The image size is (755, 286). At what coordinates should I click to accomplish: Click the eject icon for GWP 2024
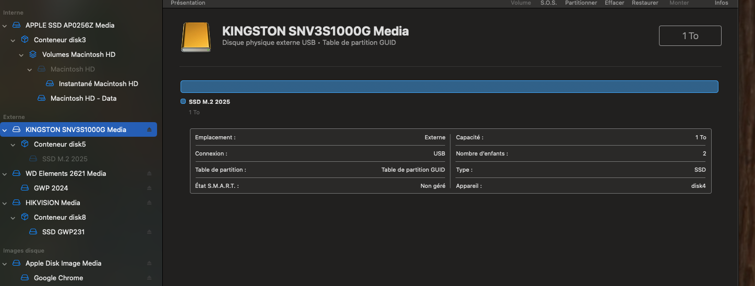[149, 188]
